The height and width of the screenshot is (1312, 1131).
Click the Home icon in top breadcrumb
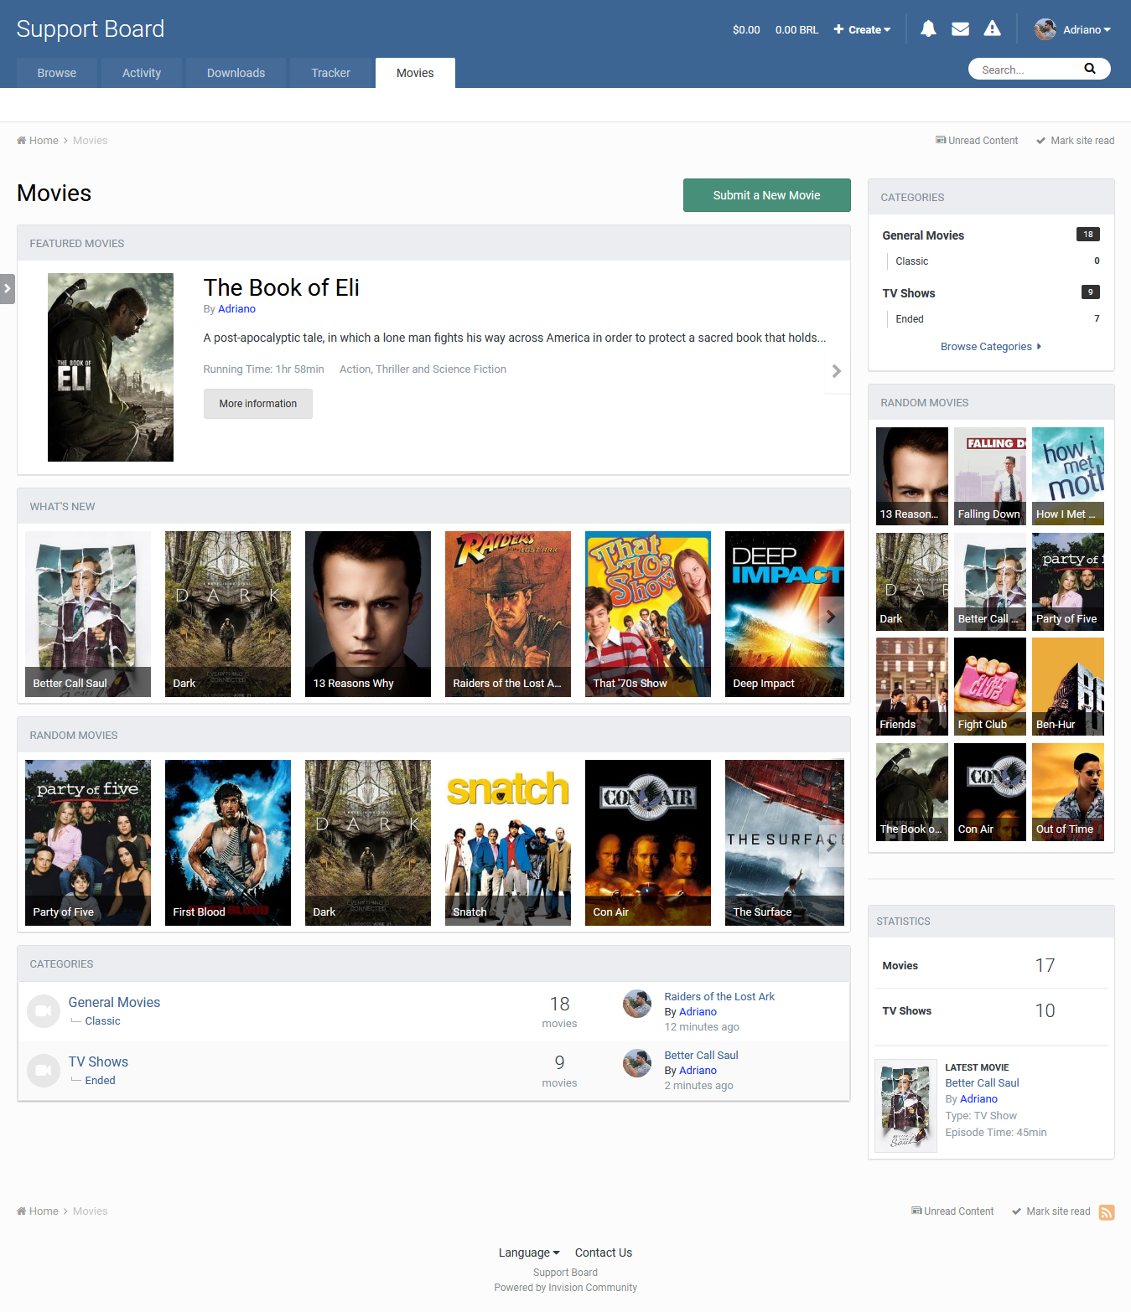click(21, 141)
